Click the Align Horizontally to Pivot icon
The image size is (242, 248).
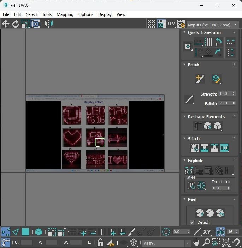199,42
